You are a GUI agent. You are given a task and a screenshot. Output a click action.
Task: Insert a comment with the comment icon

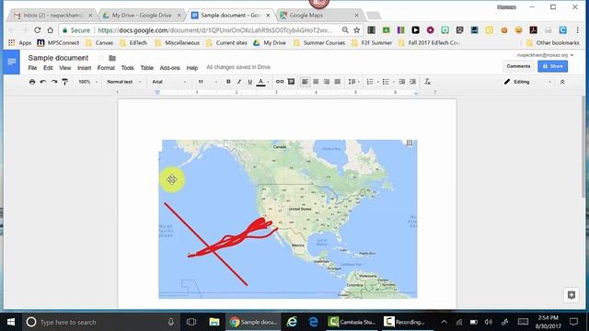click(x=291, y=82)
